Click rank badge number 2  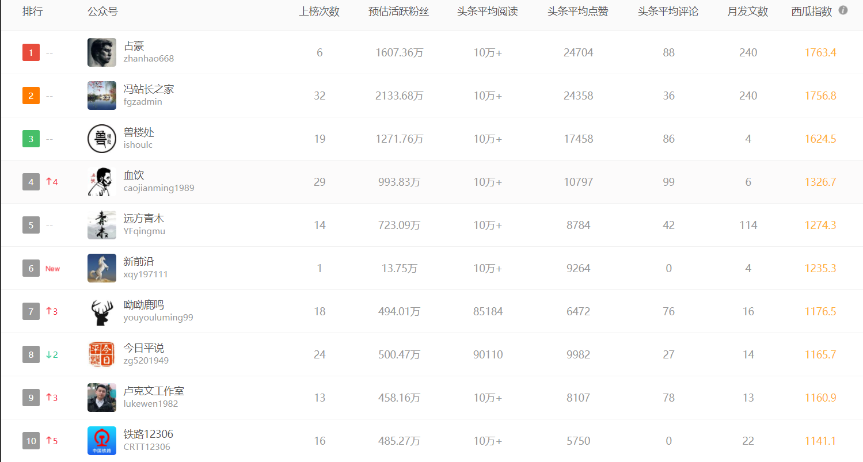[31, 96]
